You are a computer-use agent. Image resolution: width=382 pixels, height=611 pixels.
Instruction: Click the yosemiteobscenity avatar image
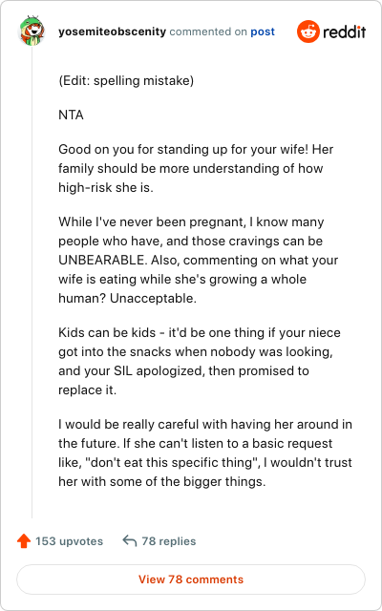pyautogui.click(x=32, y=32)
